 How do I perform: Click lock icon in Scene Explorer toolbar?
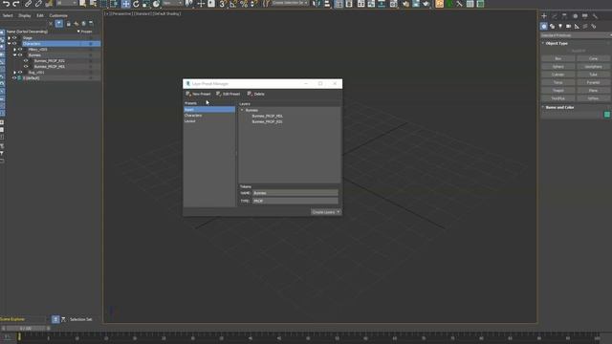click(x=68, y=24)
